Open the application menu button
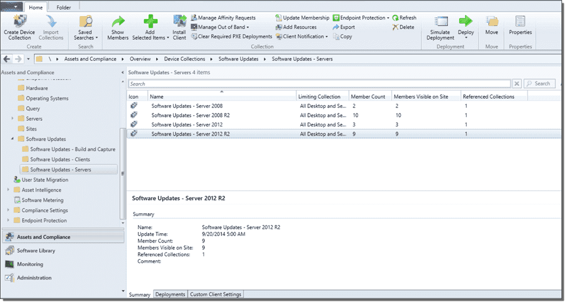567x304 pixels. point(12,7)
